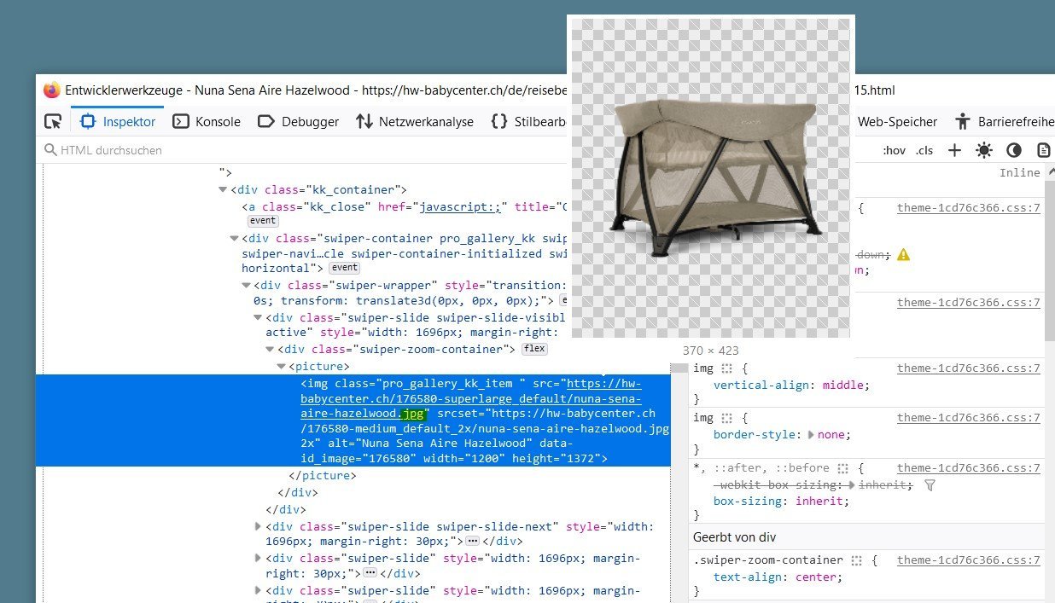Click the magnifier icon in HTML search
1055x603 pixels.
[x=50, y=150]
